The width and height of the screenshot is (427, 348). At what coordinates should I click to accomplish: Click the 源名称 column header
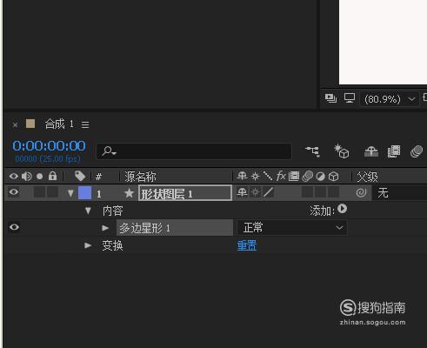pyautogui.click(x=140, y=177)
